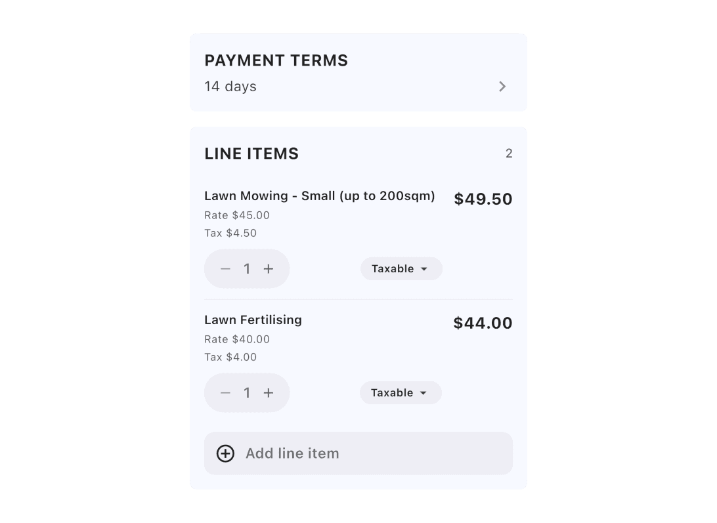Click the $49.50 line total
Screen dimensions: 717x523
tap(483, 199)
